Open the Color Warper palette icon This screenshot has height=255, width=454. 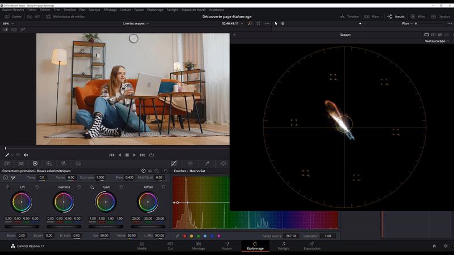190,163
